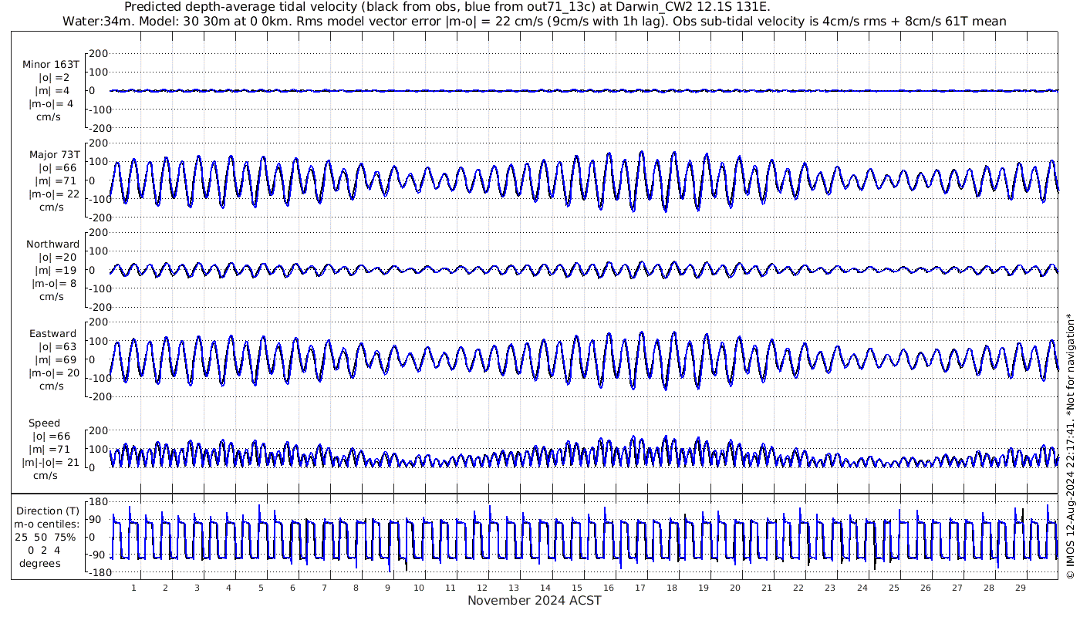The height and width of the screenshot is (617, 1080).
Task: Click the subtitle line beginning 'Water:34m. Model:'
Action: coord(535,21)
